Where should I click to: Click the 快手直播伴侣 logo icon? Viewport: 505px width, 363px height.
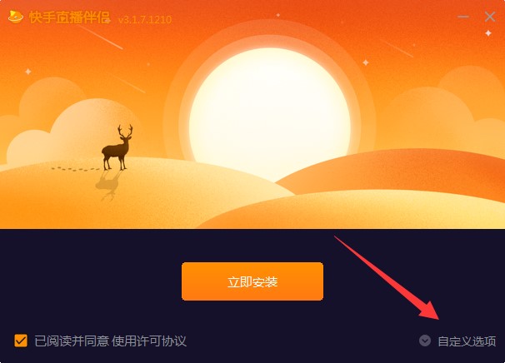(16, 17)
